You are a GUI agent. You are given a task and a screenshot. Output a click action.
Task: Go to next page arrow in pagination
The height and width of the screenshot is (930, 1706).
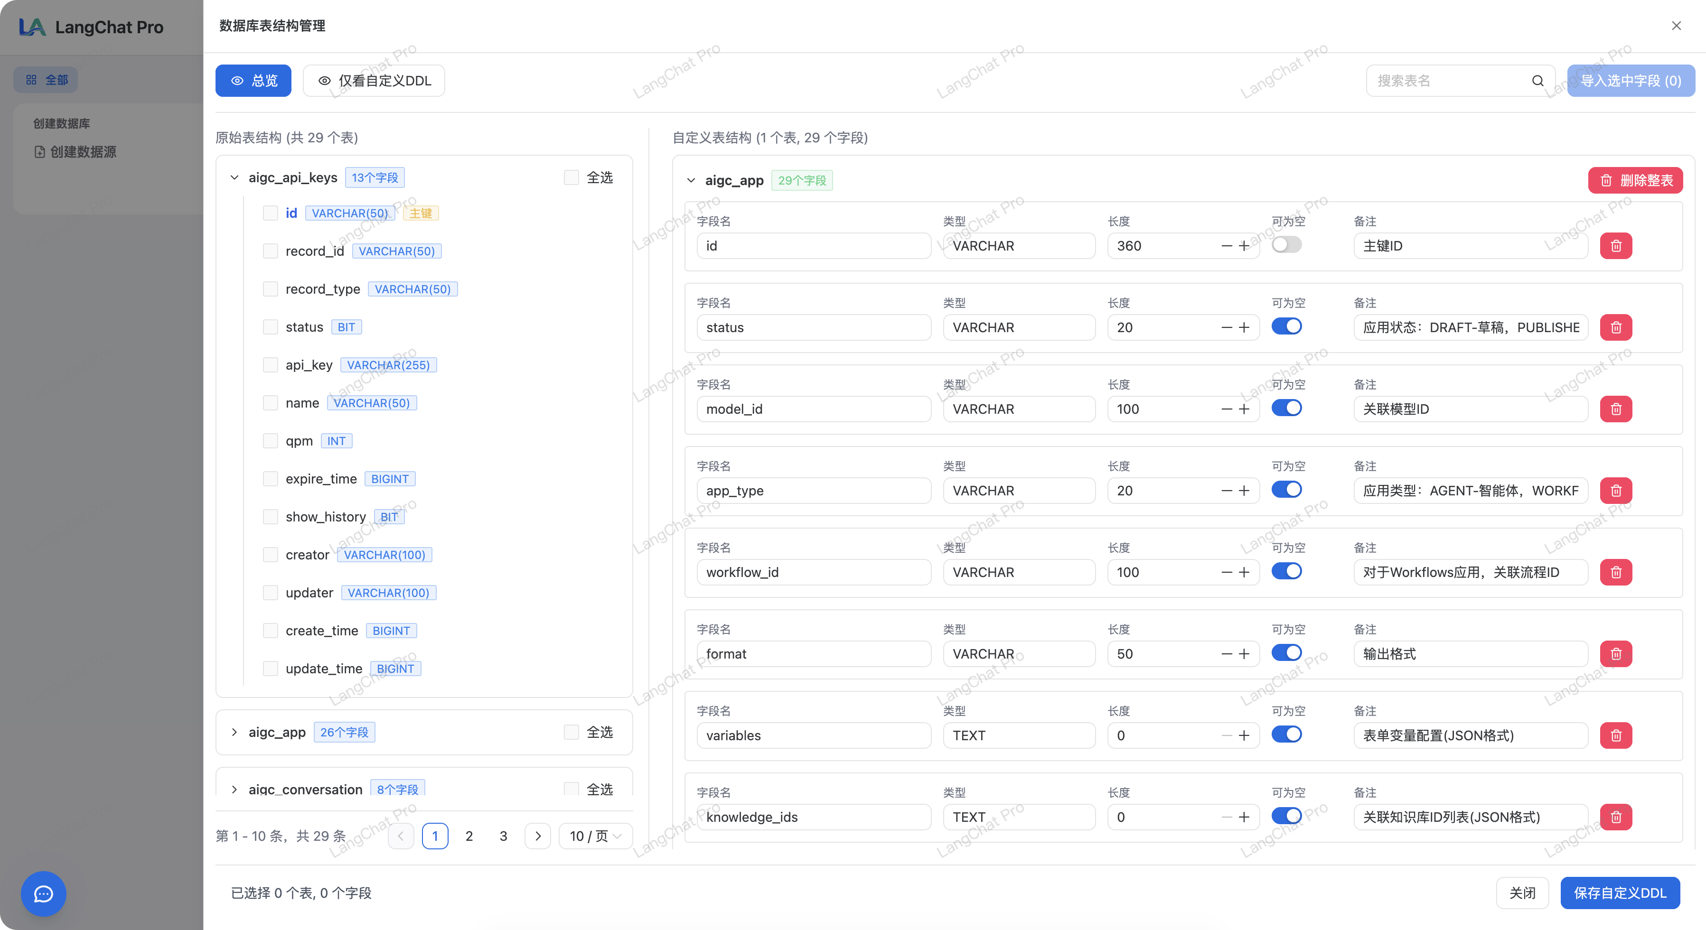pyautogui.click(x=538, y=836)
